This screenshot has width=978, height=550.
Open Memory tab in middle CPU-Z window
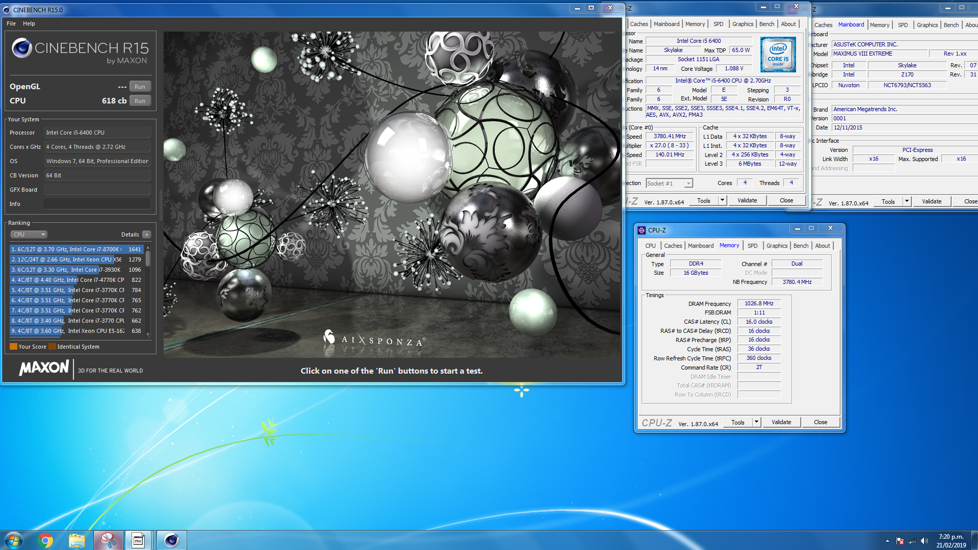coord(695,24)
